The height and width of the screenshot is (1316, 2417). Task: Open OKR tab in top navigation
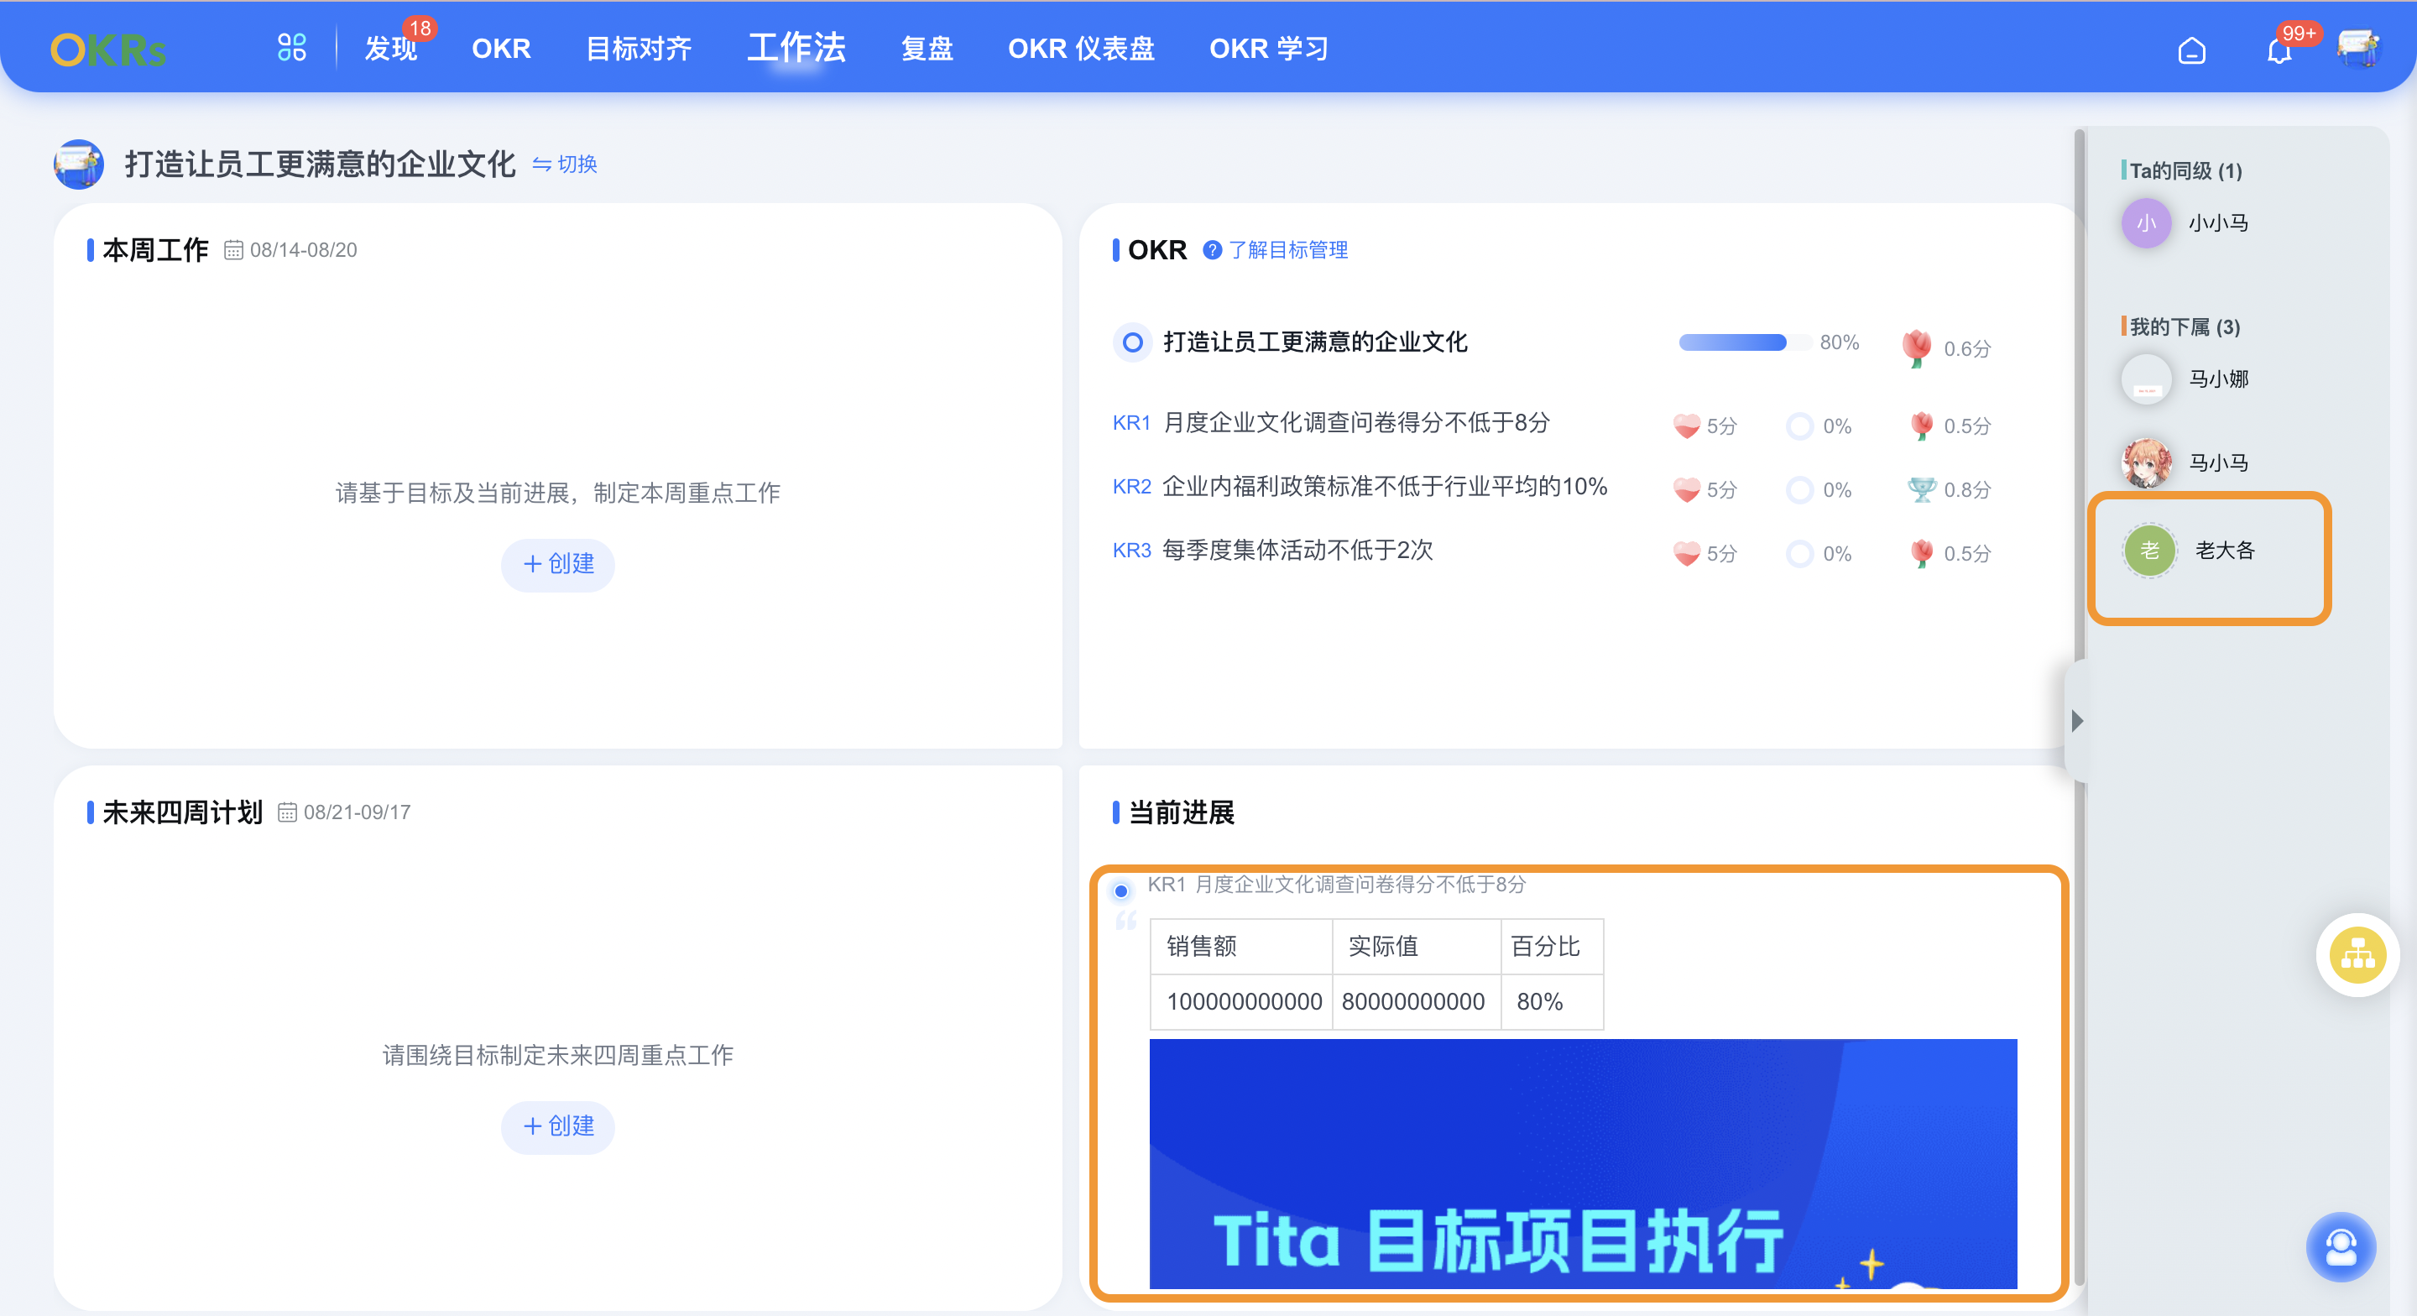[x=501, y=48]
